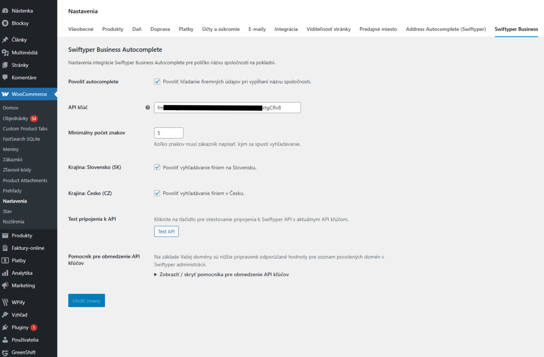Save with the Uložiť zmeny button
The height and width of the screenshot is (357, 544).
click(x=87, y=301)
